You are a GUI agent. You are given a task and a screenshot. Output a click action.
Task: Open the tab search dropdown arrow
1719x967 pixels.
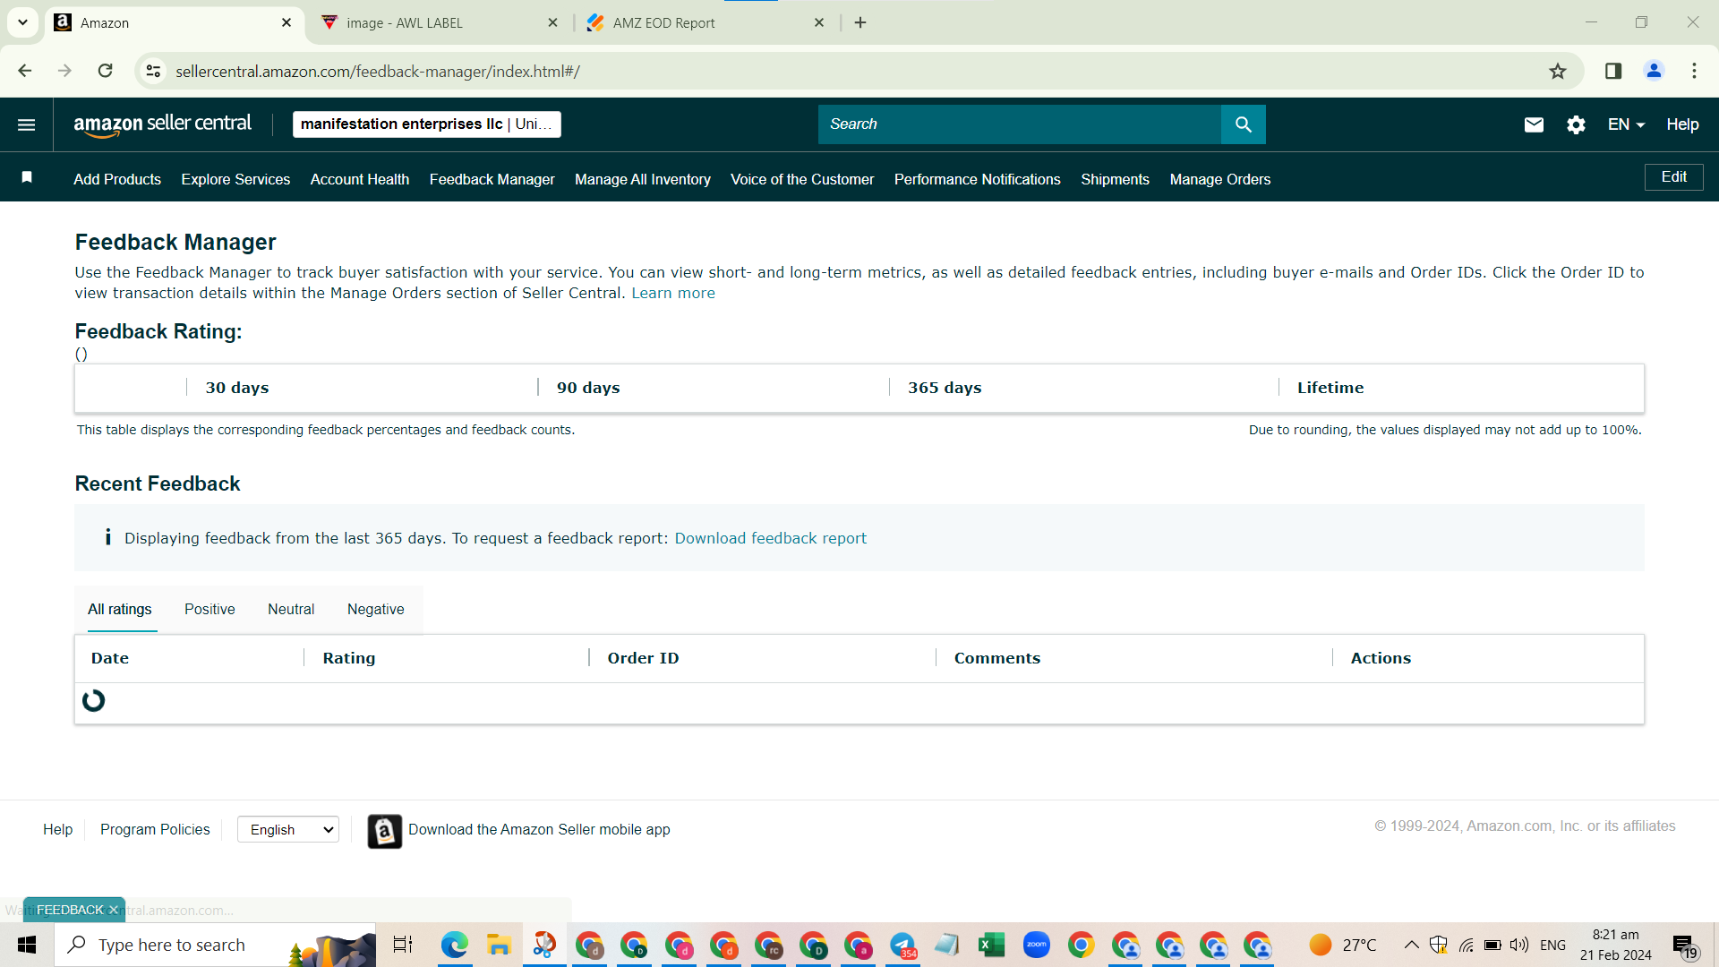point(22,22)
